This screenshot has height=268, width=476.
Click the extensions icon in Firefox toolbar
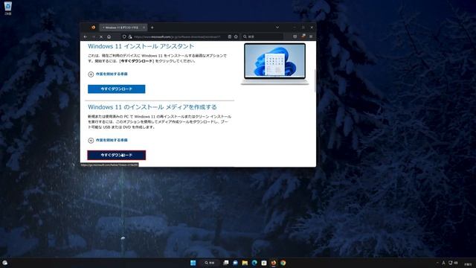coord(303,36)
